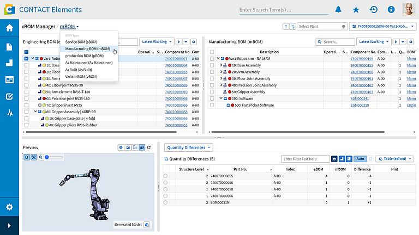This screenshot has height=235, width=419.
Task: Click Manufacturing BOM play arrow icon
Action: point(396,42)
